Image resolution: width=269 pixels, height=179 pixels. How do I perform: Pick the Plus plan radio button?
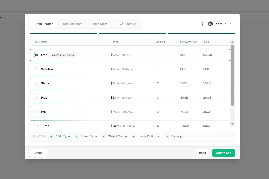pyautogui.click(x=36, y=98)
